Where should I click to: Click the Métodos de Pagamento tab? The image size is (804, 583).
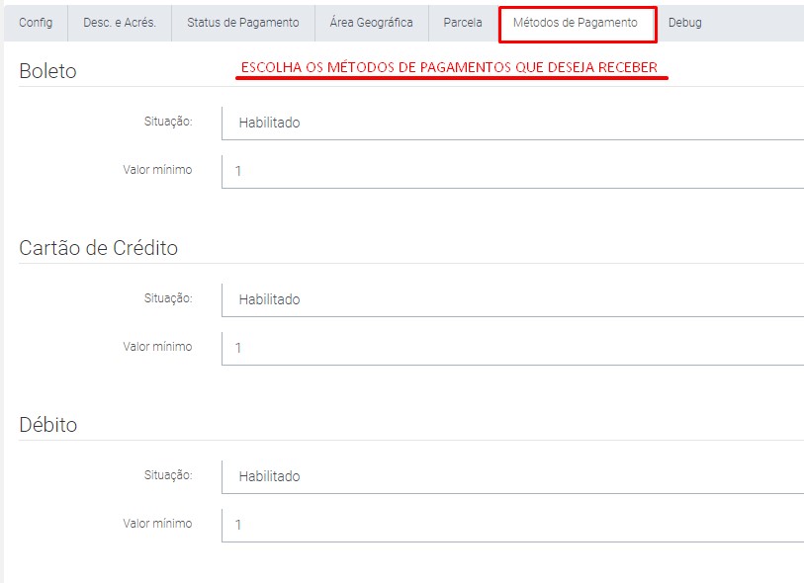(576, 23)
